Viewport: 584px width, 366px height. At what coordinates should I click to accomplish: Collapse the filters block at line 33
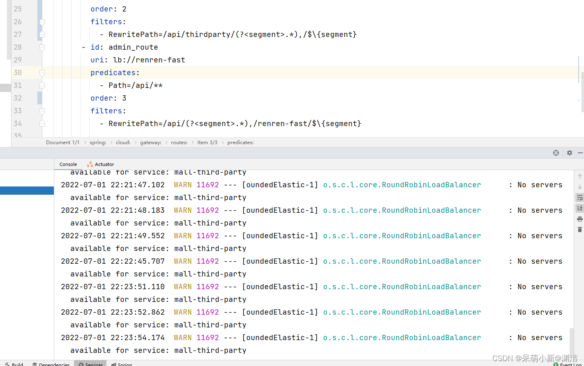coord(42,111)
